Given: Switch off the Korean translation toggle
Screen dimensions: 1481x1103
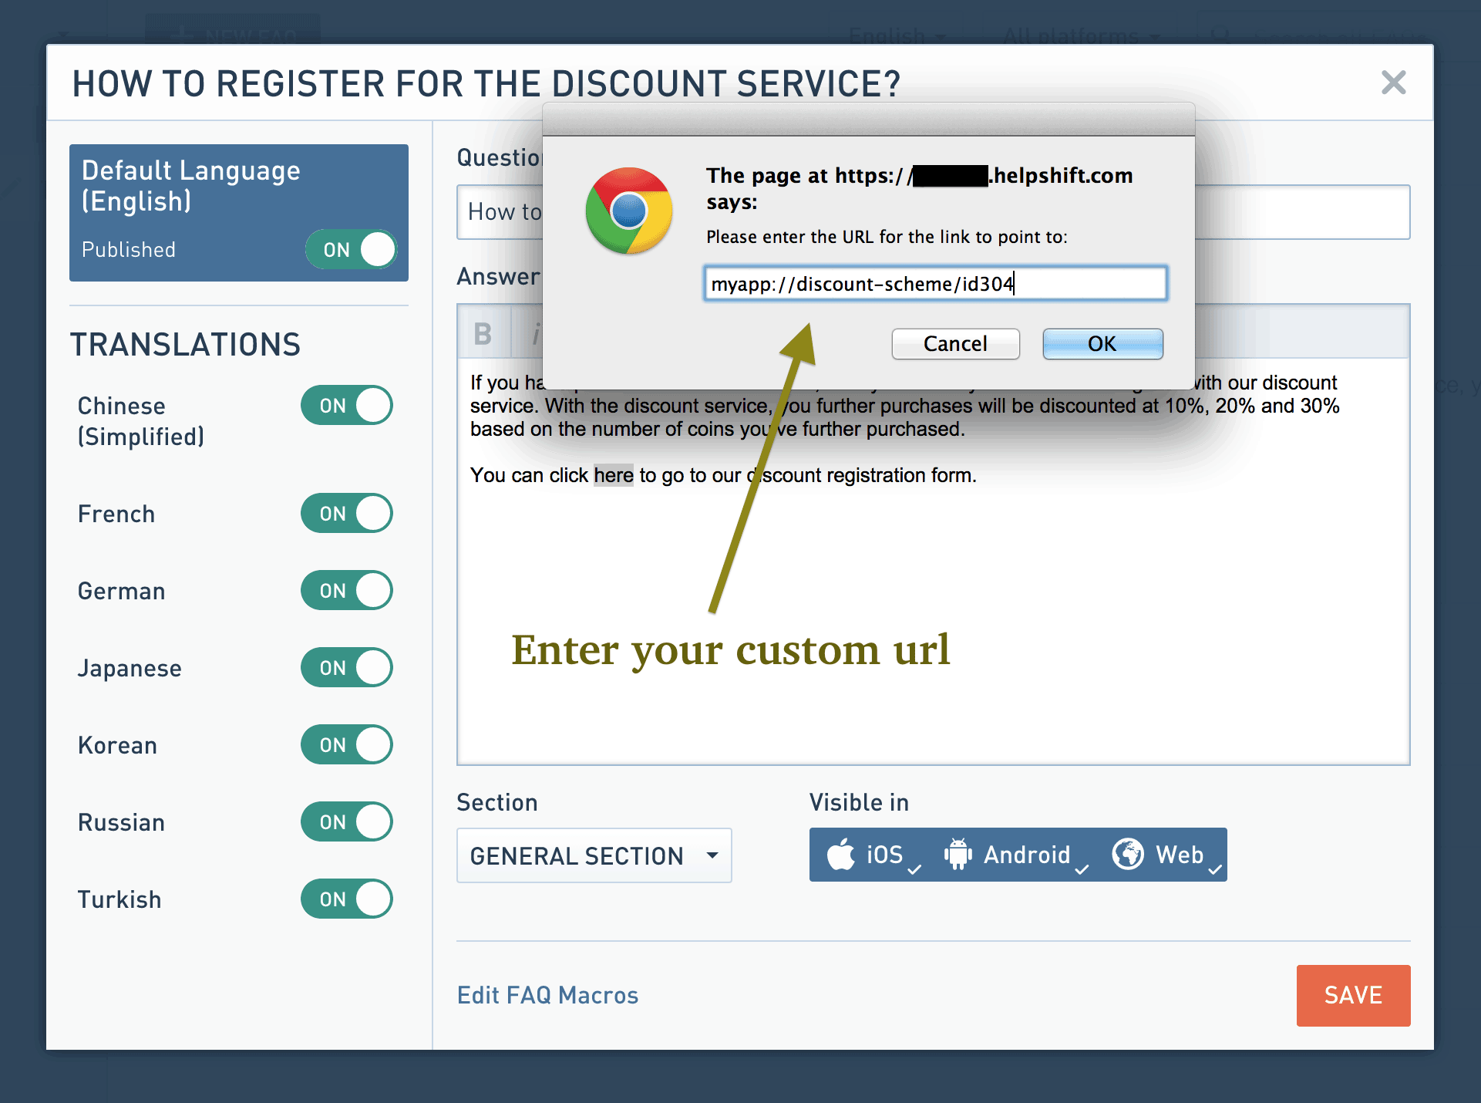Looking at the screenshot, I should [x=347, y=745].
